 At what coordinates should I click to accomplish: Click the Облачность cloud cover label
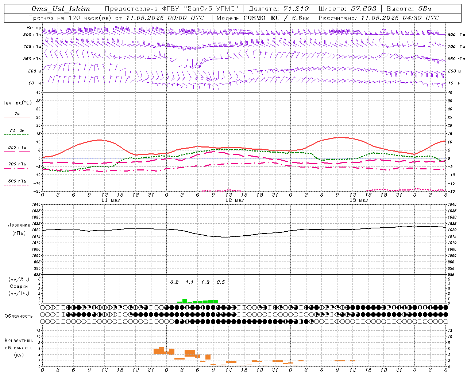point(19,316)
